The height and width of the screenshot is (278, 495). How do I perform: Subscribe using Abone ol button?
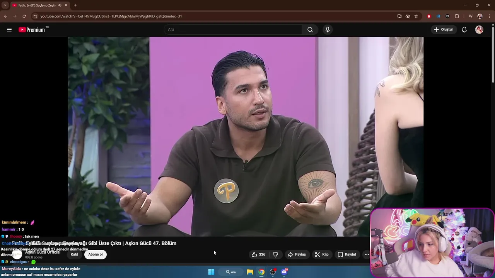point(96,254)
